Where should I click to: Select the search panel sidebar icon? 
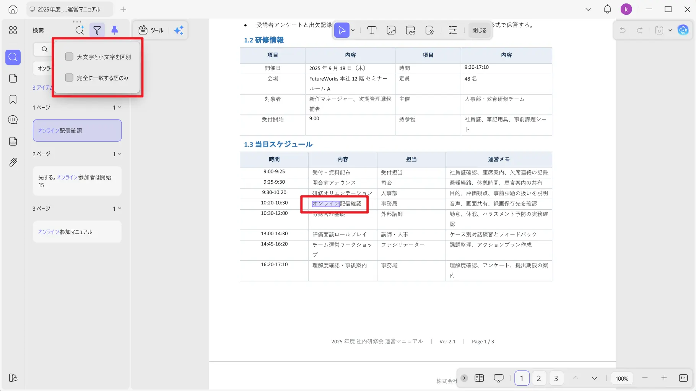pos(13,57)
